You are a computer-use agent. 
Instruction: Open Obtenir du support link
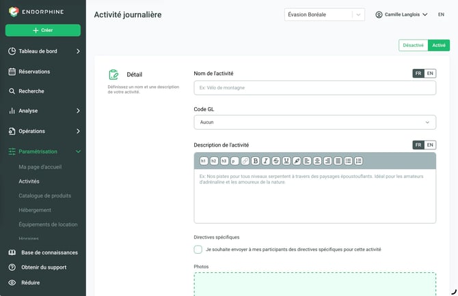coord(44,267)
